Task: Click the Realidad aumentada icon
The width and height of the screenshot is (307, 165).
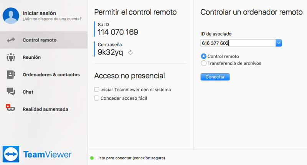Action: [x=10, y=109]
